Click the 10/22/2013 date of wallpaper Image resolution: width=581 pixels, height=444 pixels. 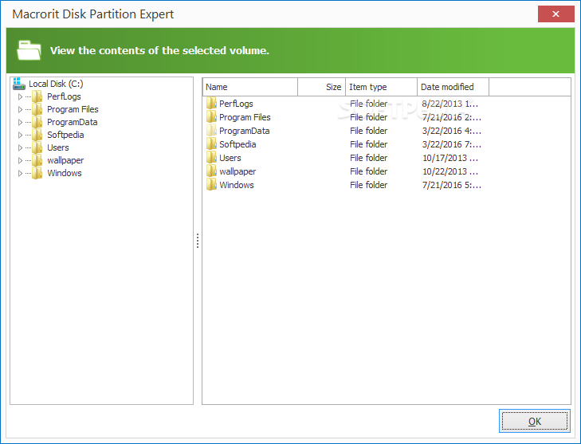450,171
